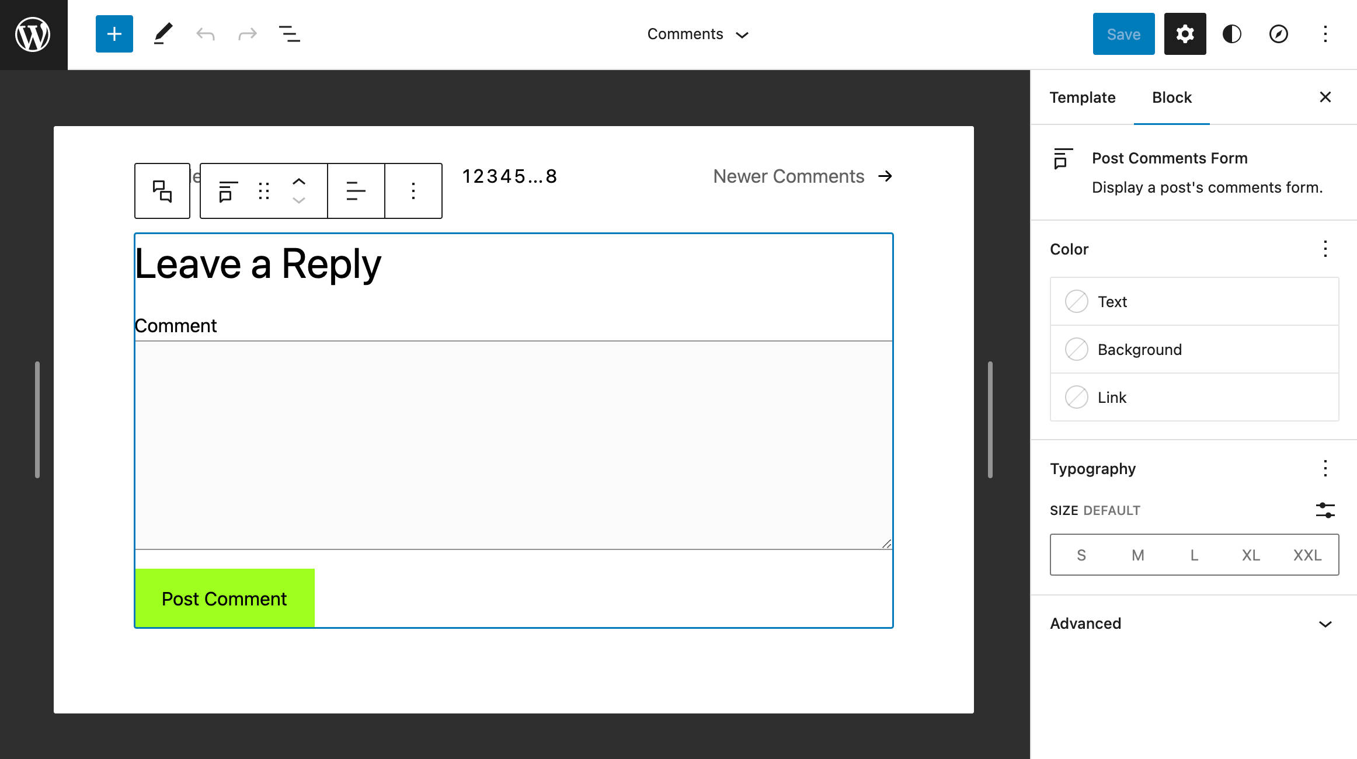Click the Post Comment button
This screenshot has width=1357, height=759.
tap(225, 598)
